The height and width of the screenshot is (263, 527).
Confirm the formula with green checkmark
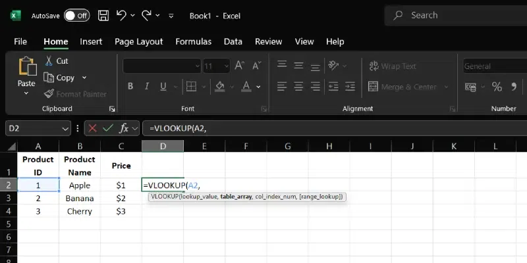107,128
